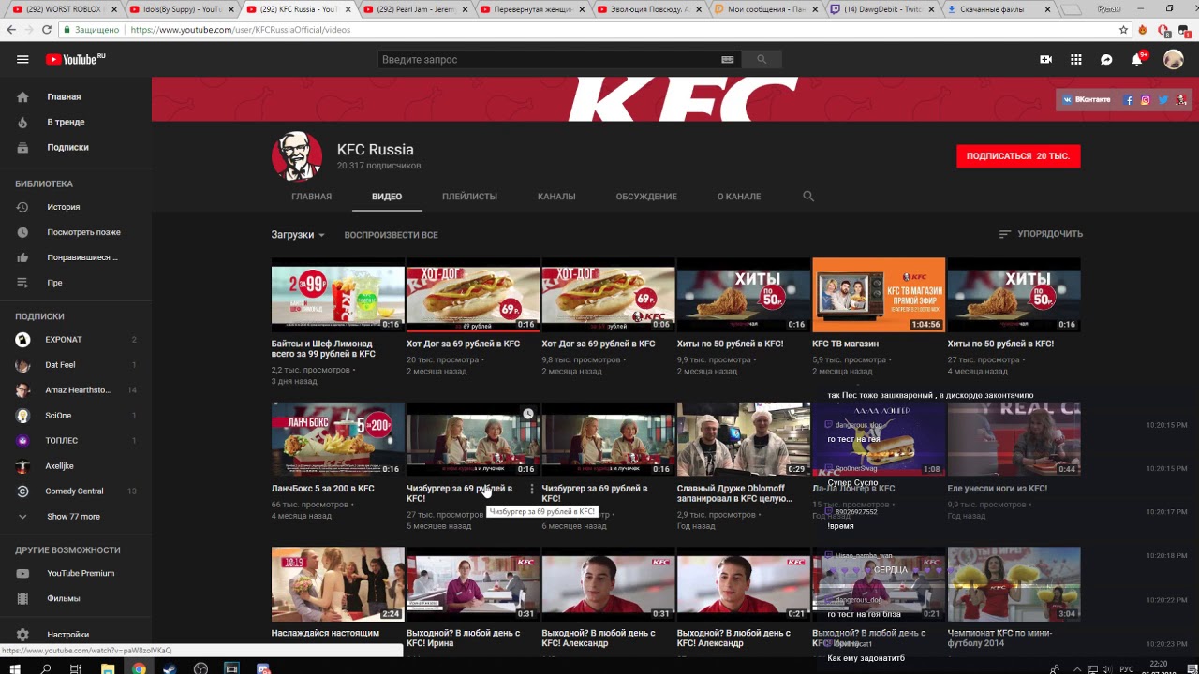Open the ЛанчБокс 5 за 200 thumbnail
This screenshot has width=1199, height=674.
coord(338,439)
